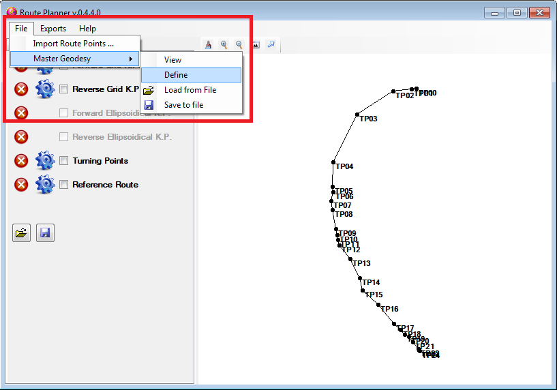557x390 pixels.
Task: Tick the Reverse Grid K.P. checkbox
Action: click(x=63, y=89)
